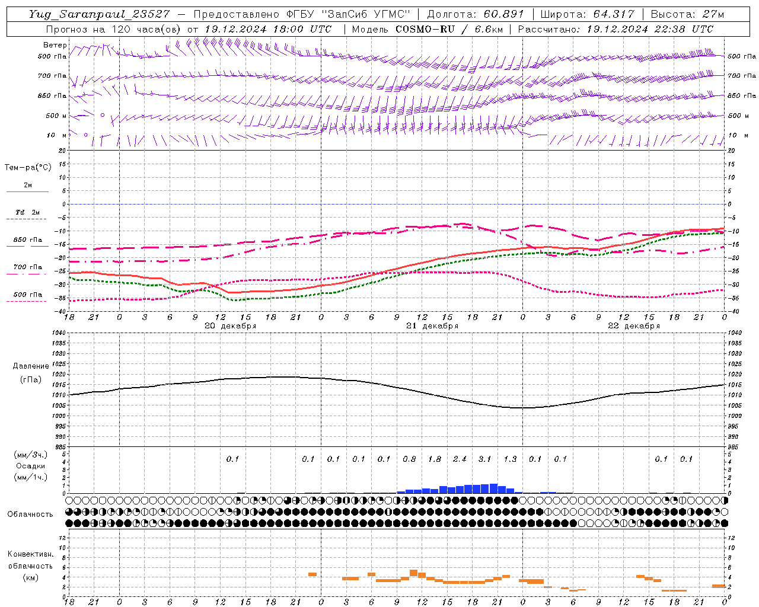Click the (гПа) pressure unit label

[x=31, y=379]
